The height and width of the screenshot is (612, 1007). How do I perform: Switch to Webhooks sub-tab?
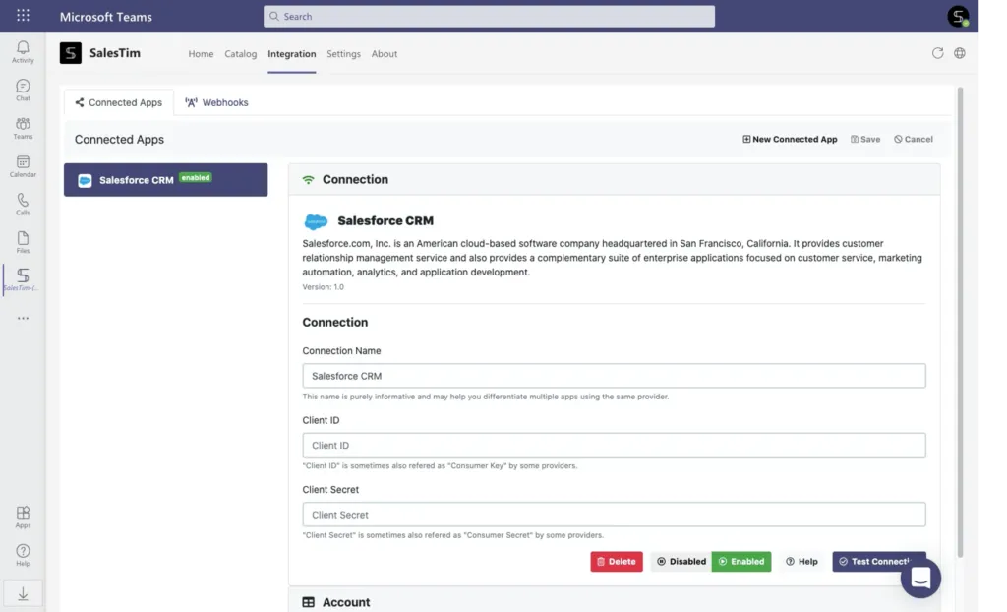pos(216,103)
